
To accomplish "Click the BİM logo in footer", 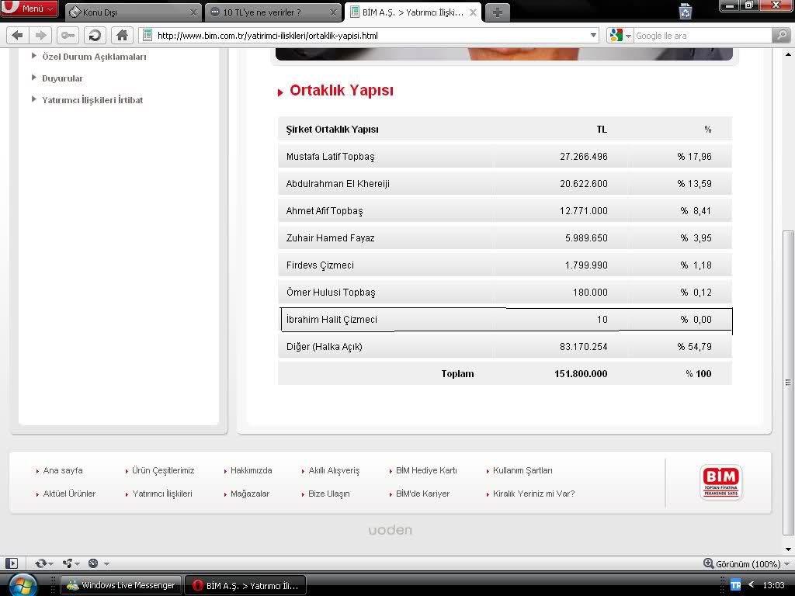I will tap(721, 483).
